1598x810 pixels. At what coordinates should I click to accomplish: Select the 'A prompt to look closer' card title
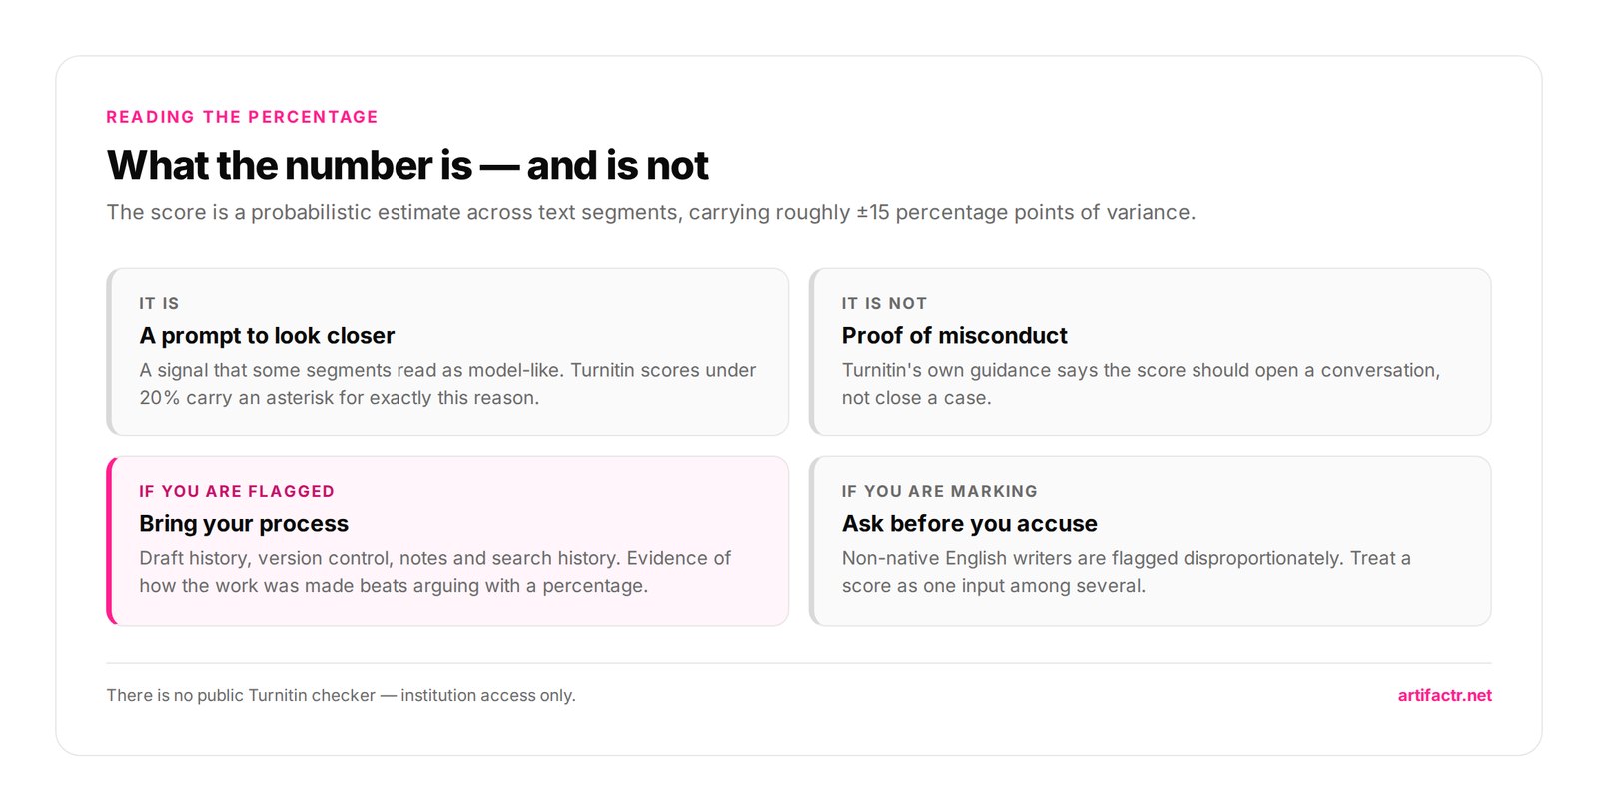tap(267, 335)
